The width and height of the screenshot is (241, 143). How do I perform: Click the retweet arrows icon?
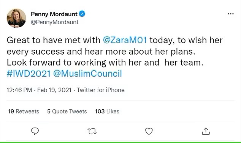92,131
